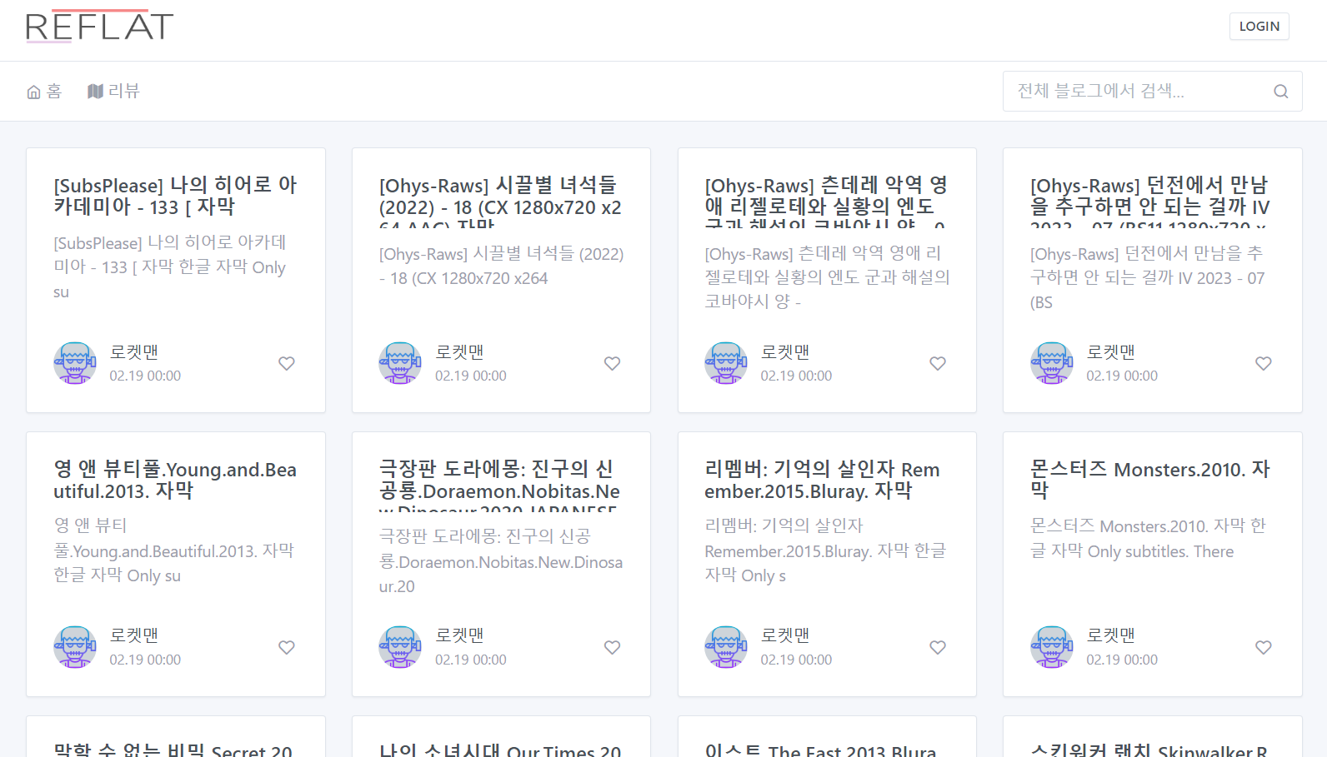Open post title 몬스터즈 Monsters.2010. 자막
The width and height of the screenshot is (1327, 757).
[1152, 480]
